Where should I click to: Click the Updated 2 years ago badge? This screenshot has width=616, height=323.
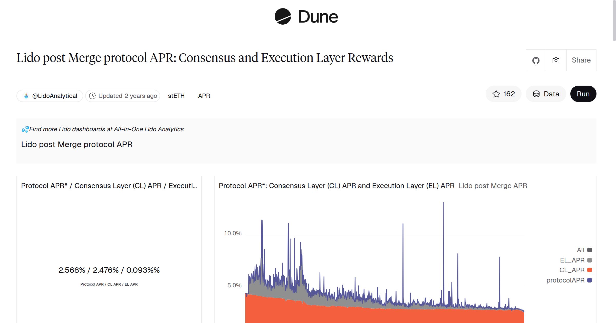point(122,96)
